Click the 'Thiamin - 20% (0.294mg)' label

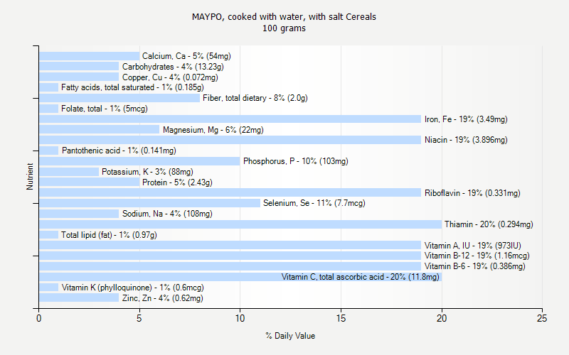tap(489, 224)
